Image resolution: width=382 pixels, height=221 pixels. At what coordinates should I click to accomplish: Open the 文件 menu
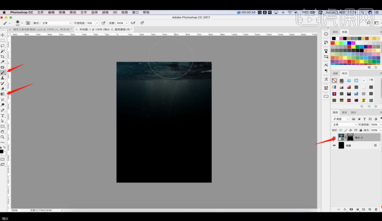point(41,12)
